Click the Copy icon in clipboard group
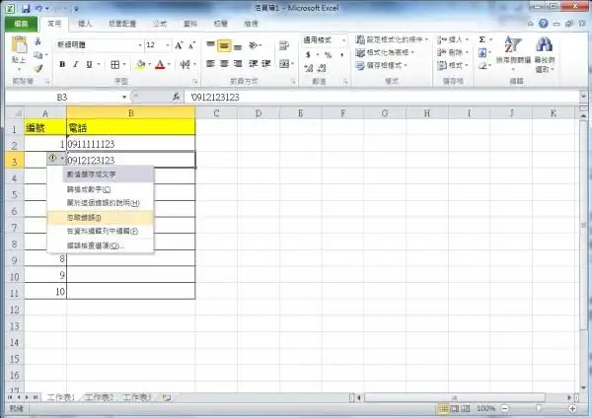Image resolution: width=592 pixels, height=418 pixels. (x=38, y=55)
